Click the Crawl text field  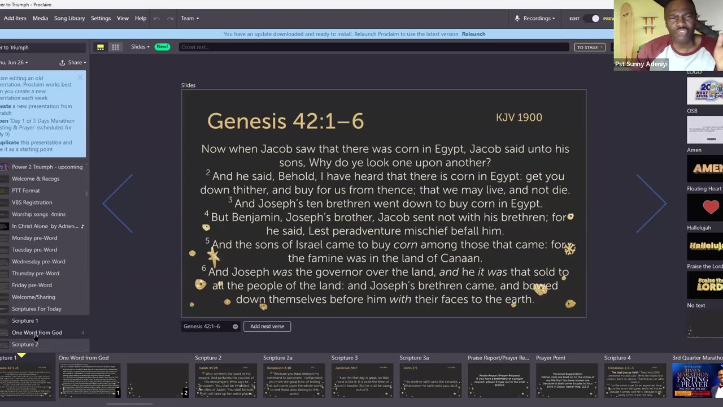(x=373, y=47)
